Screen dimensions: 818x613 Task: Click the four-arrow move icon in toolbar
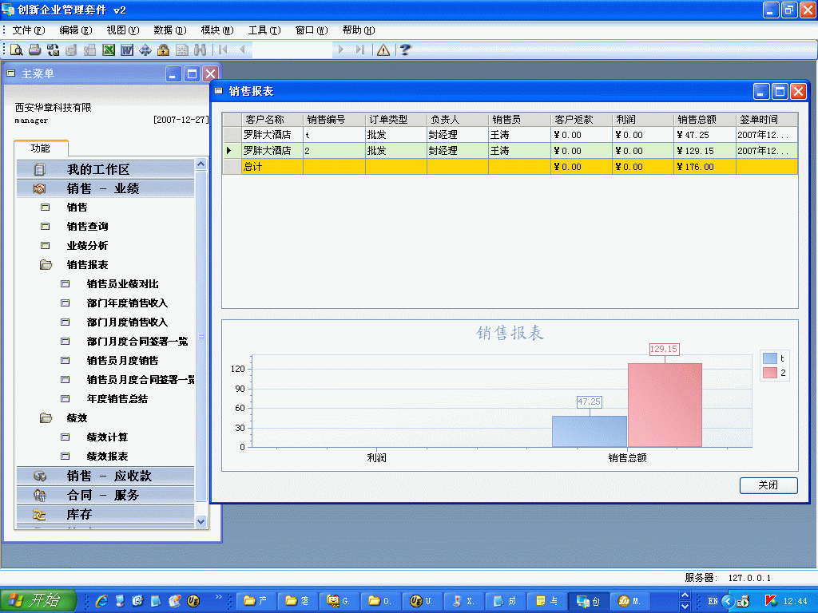145,49
